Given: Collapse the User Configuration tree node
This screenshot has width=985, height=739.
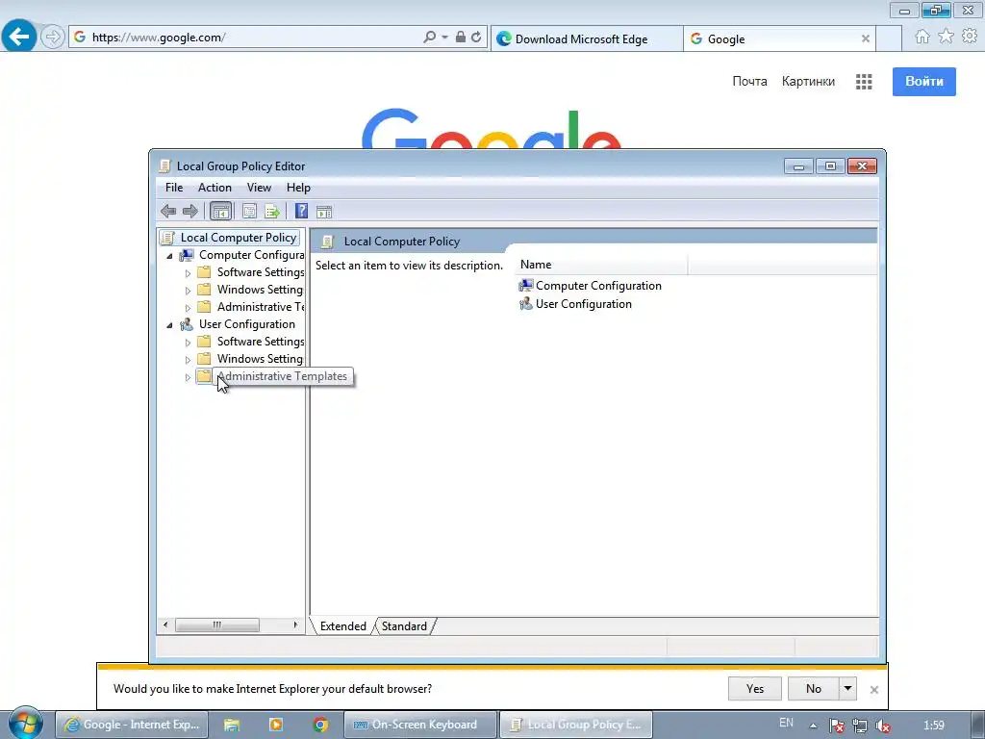Looking at the screenshot, I should pyautogui.click(x=169, y=325).
